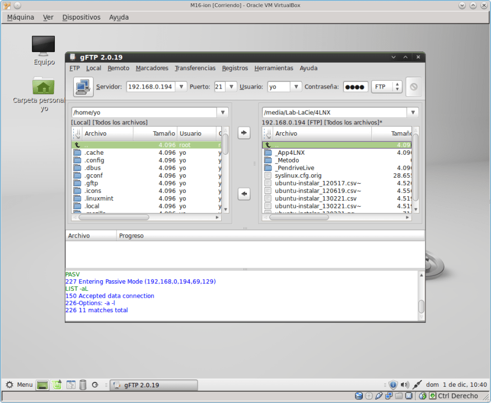Click the connect computer icon beside Servidor

click(x=83, y=87)
